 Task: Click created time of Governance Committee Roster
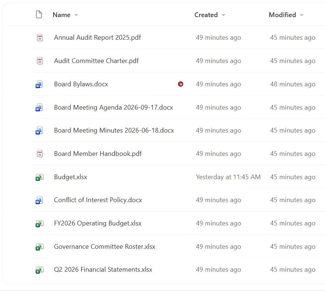[x=218, y=247]
